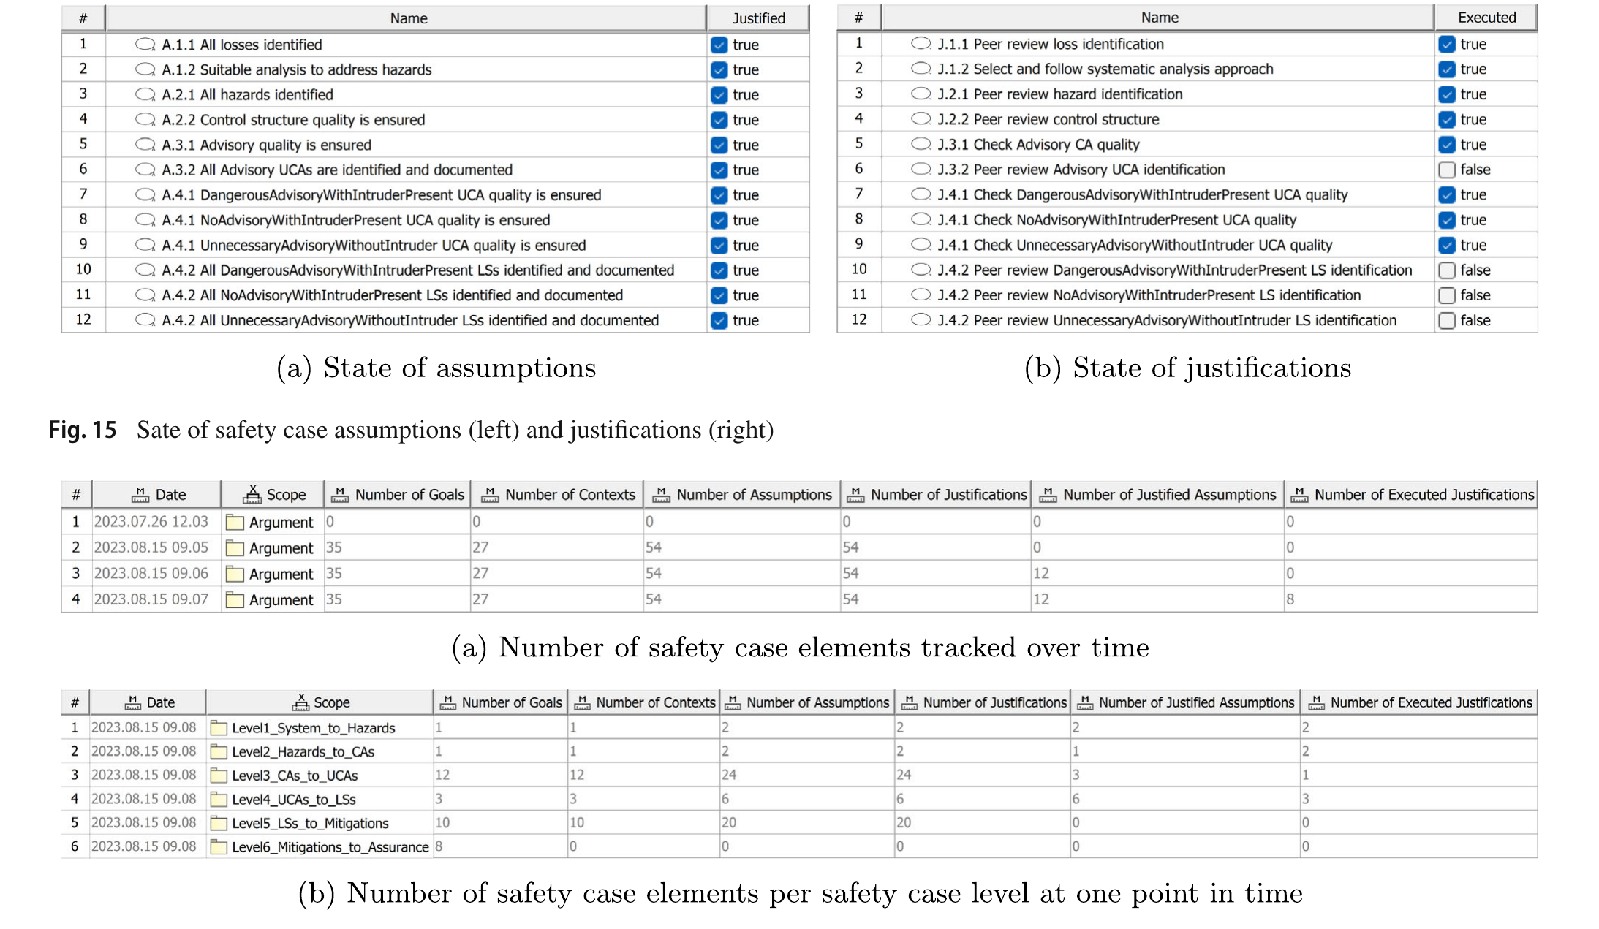The width and height of the screenshot is (1599, 929).
Task: Click the icon beside J.2.2 Peer review control structure
Action: (921, 119)
